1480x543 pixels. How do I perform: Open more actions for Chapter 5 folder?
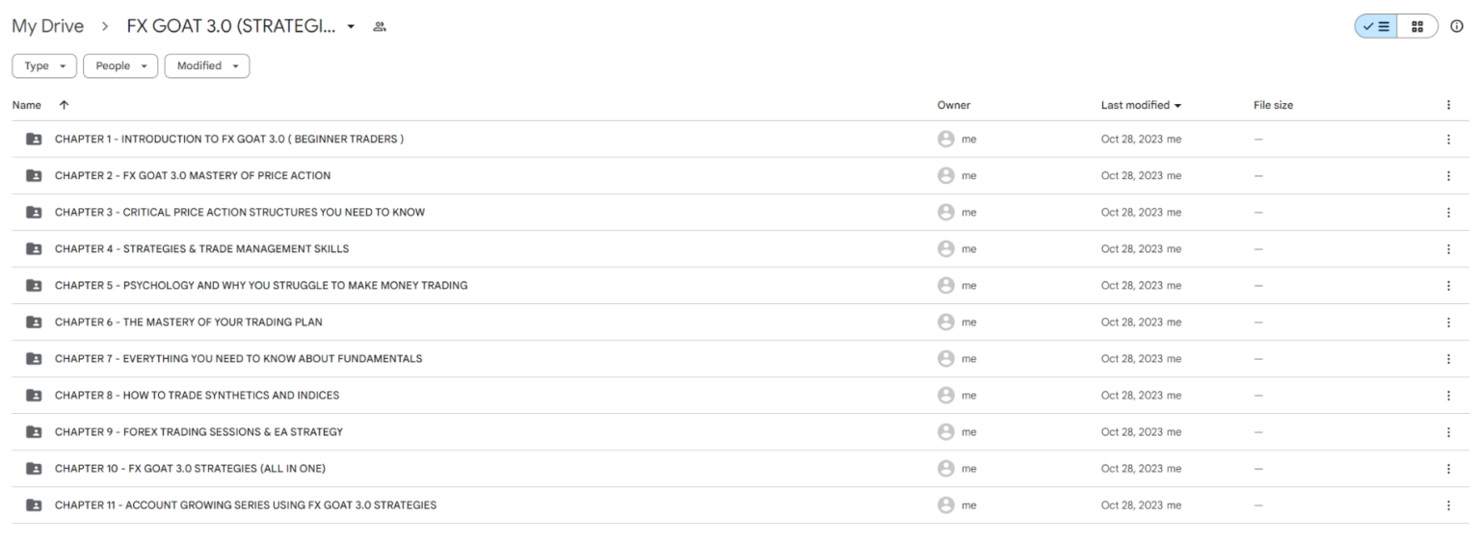pyautogui.click(x=1448, y=286)
